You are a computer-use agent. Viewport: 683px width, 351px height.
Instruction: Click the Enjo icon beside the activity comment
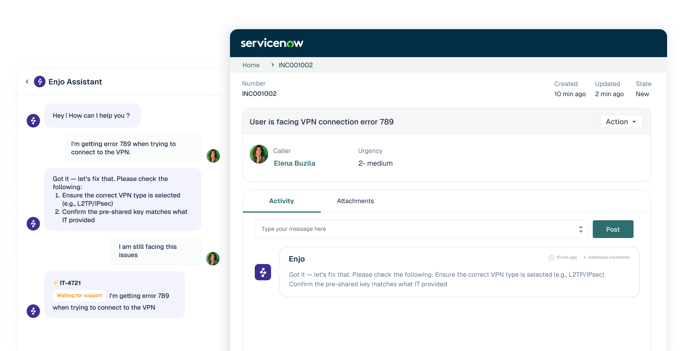tap(263, 272)
